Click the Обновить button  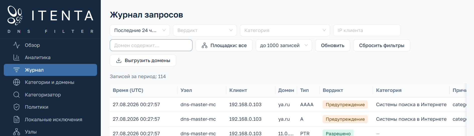333,45
